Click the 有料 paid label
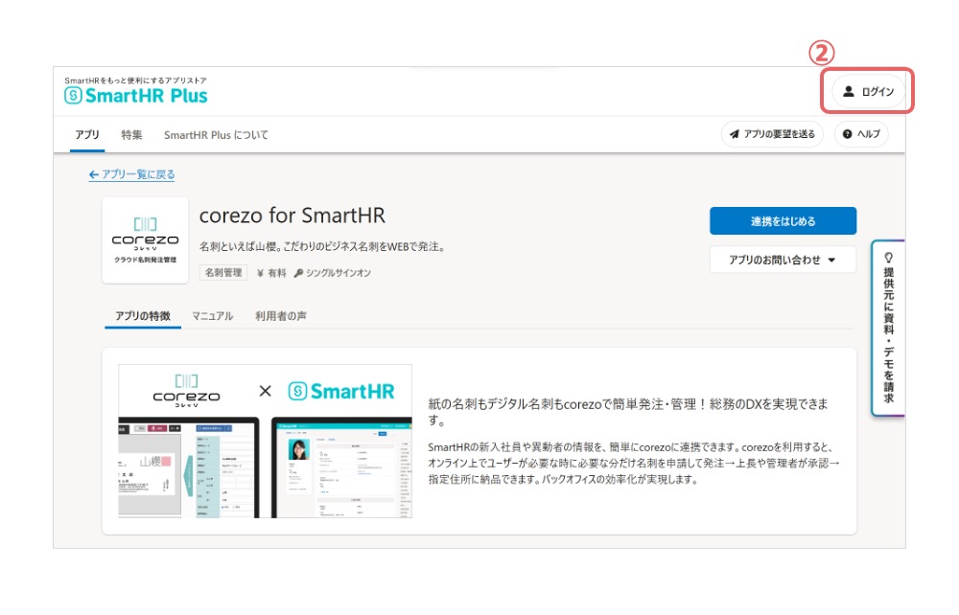The height and width of the screenshot is (615, 959). click(276, 273)
